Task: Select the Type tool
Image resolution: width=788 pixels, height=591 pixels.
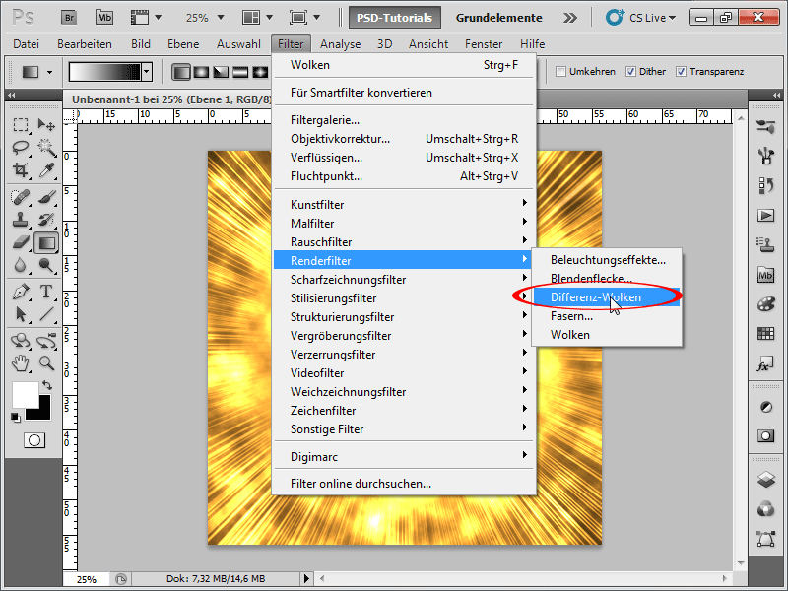Action: tap(46, 292)
